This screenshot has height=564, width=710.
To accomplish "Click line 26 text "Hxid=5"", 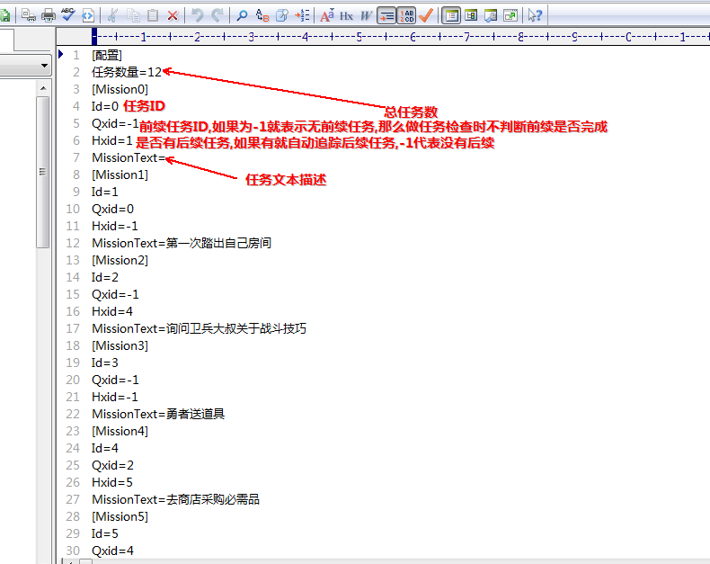I will [x=111, y=482].
